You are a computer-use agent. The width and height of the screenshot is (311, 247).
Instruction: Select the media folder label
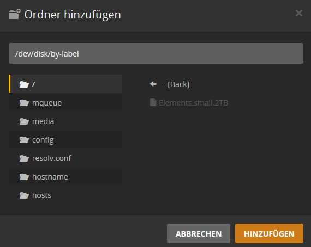point(43,121)
